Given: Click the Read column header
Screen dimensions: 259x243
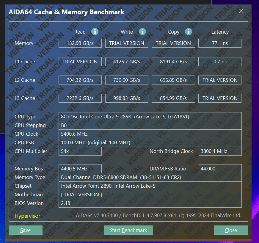Looking at the screenshot, I should point(80,32).
